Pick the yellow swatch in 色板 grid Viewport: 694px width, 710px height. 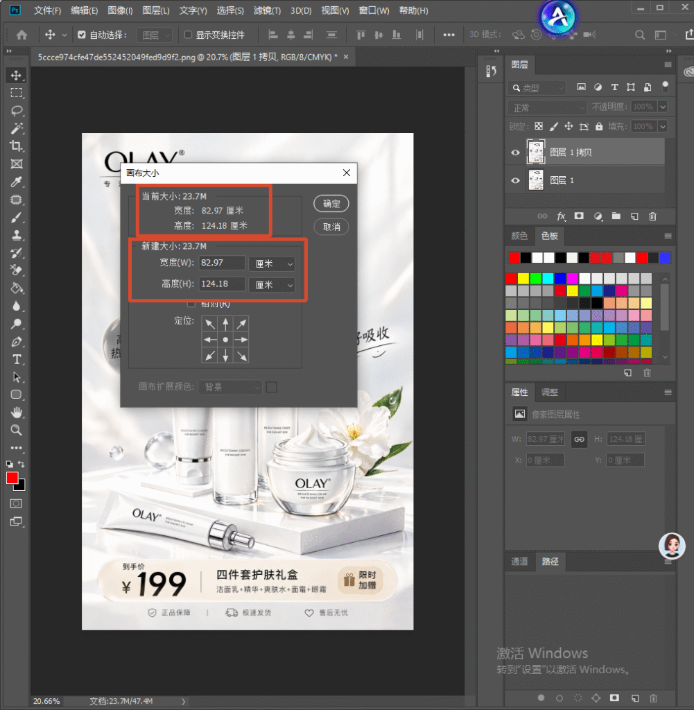[523, 278]
